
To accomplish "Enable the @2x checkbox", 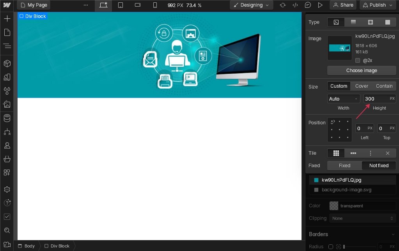I will click(358, 60).
